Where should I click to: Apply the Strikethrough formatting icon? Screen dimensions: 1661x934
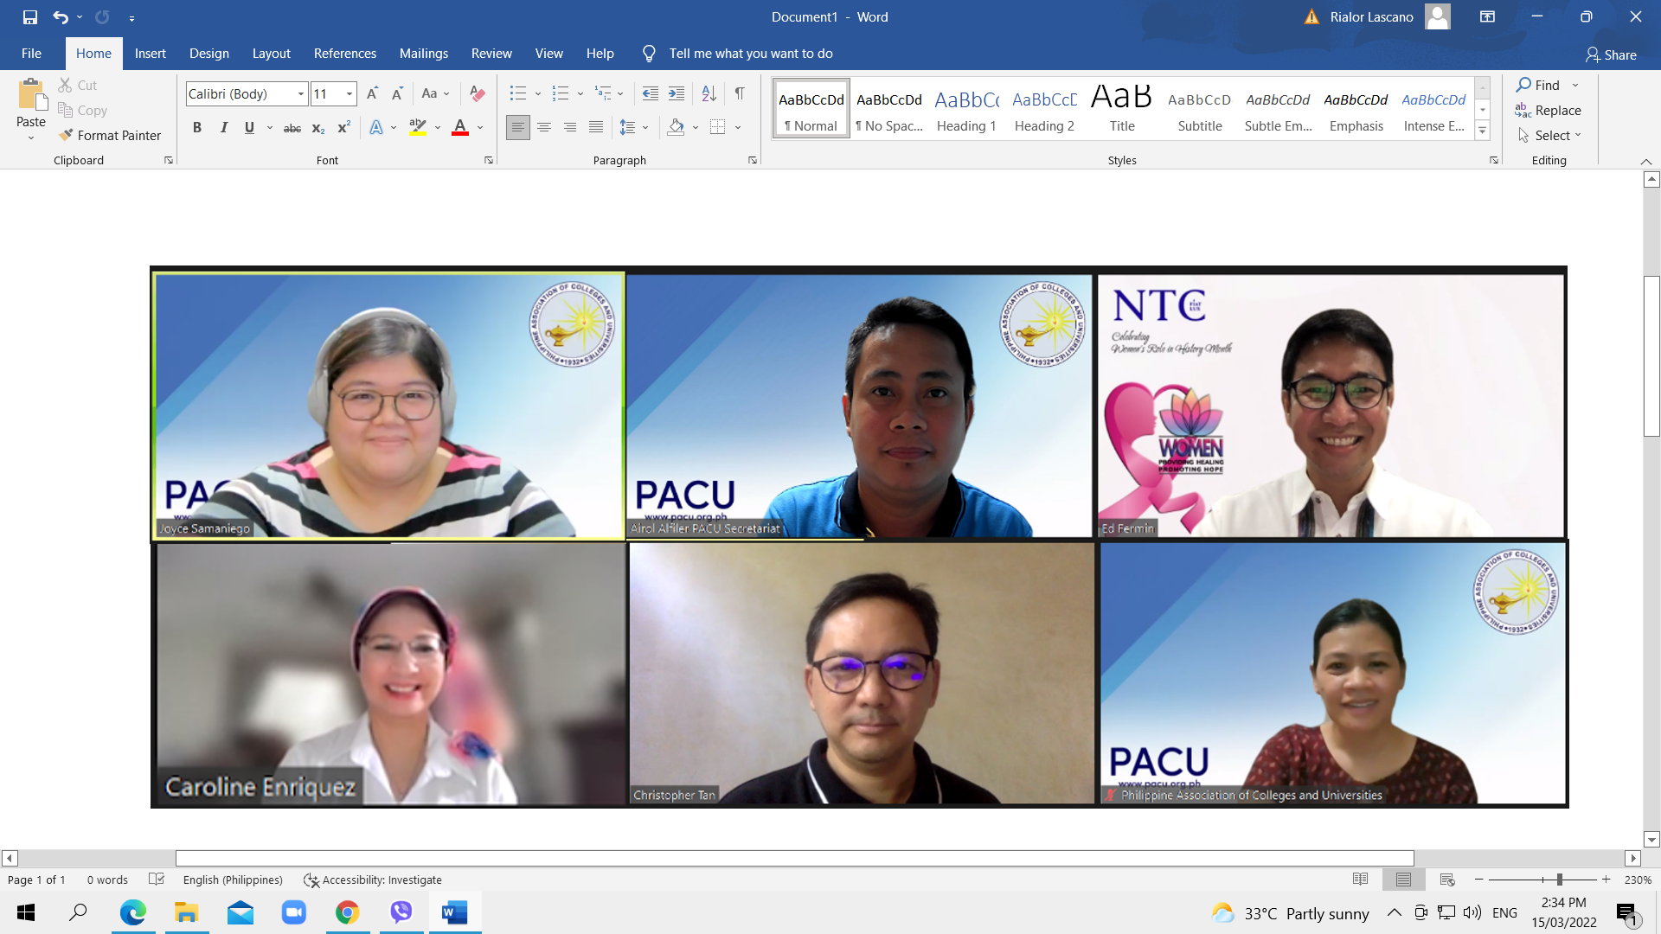pyautogui.click(x=292, y=128)
